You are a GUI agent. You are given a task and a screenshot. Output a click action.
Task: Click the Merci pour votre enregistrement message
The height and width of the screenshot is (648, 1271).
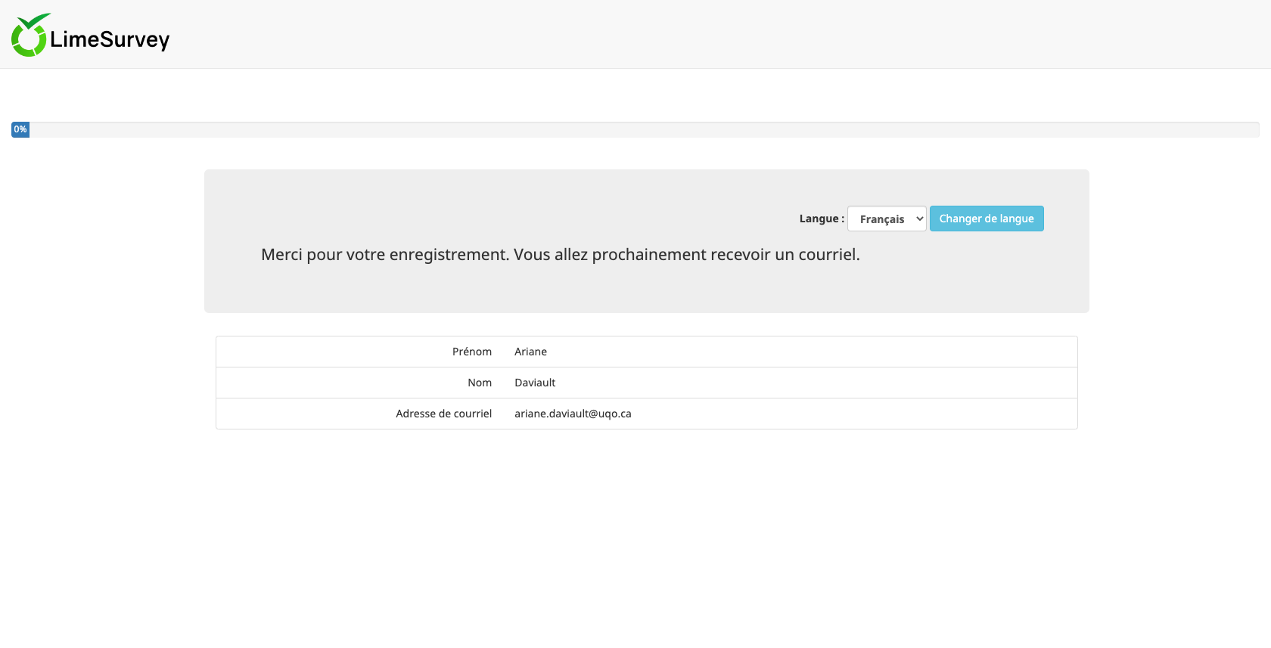[x=560, y=255]
